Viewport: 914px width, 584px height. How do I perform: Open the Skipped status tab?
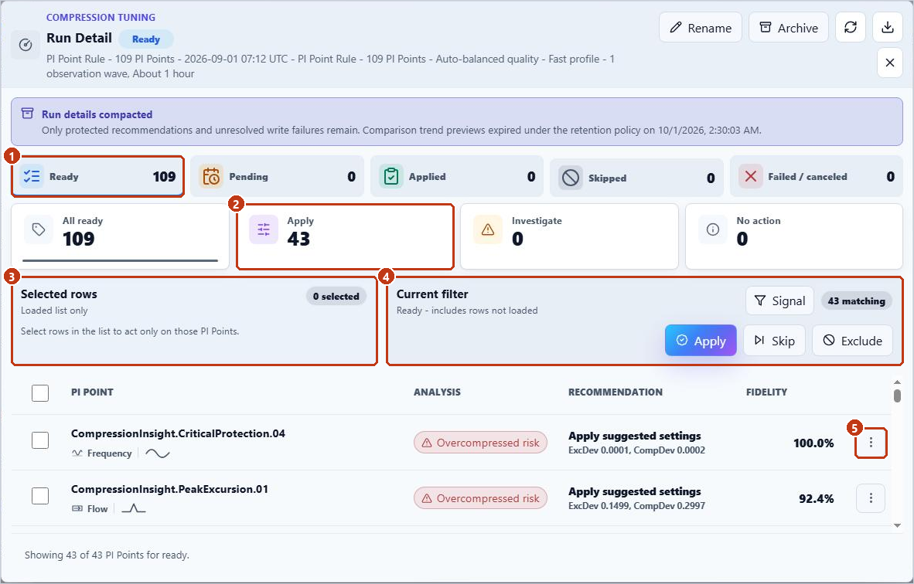coord(636,177)
